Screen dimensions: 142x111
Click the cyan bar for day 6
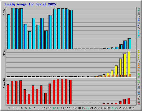point(29,40)
